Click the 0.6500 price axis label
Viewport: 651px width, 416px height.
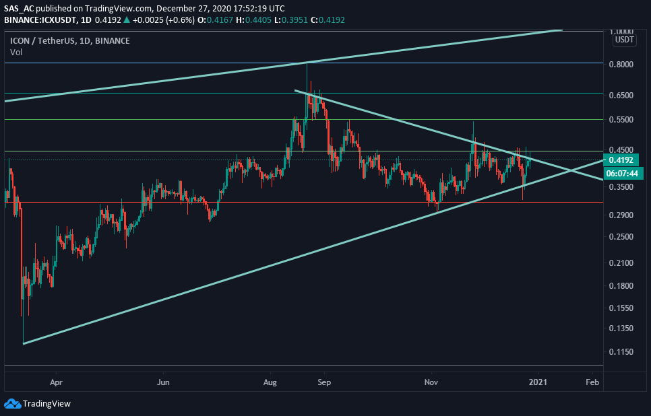coord(621,95)
